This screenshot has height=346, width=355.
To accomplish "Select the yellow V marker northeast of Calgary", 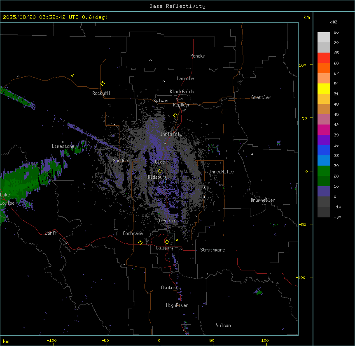I will (177, 240).
